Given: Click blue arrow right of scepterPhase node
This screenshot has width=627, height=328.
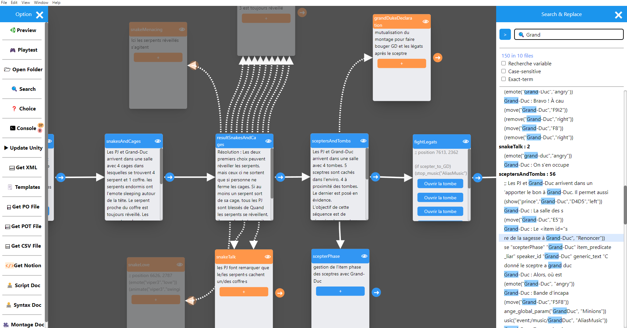Looking at the screenshot, I should coord(376,292).
